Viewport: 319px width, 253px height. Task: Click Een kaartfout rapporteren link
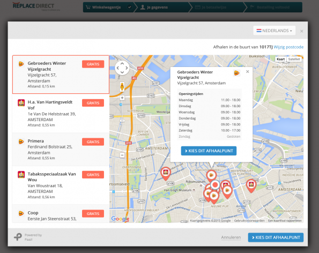click(285, 221)
